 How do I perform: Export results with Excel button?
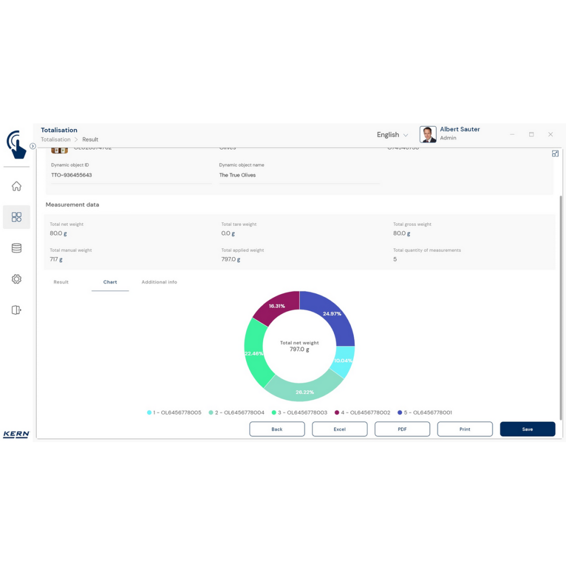pyautogui.click(x=340, y=429)
